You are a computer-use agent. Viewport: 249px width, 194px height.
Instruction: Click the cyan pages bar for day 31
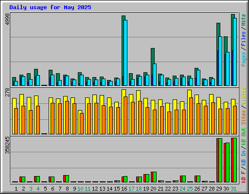[235, 52]
